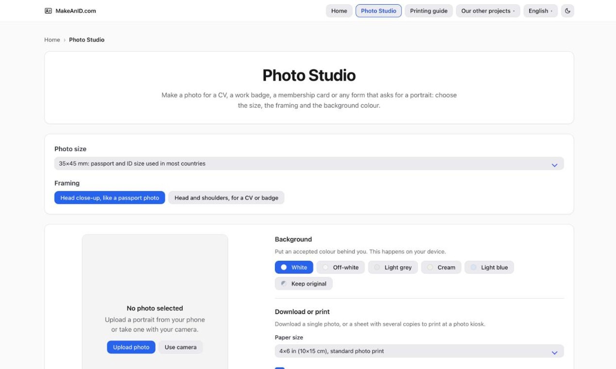The width and height of the screenshot is (616, 369).
Task: Choose the Light blue background option
Action: pos(489,268)
